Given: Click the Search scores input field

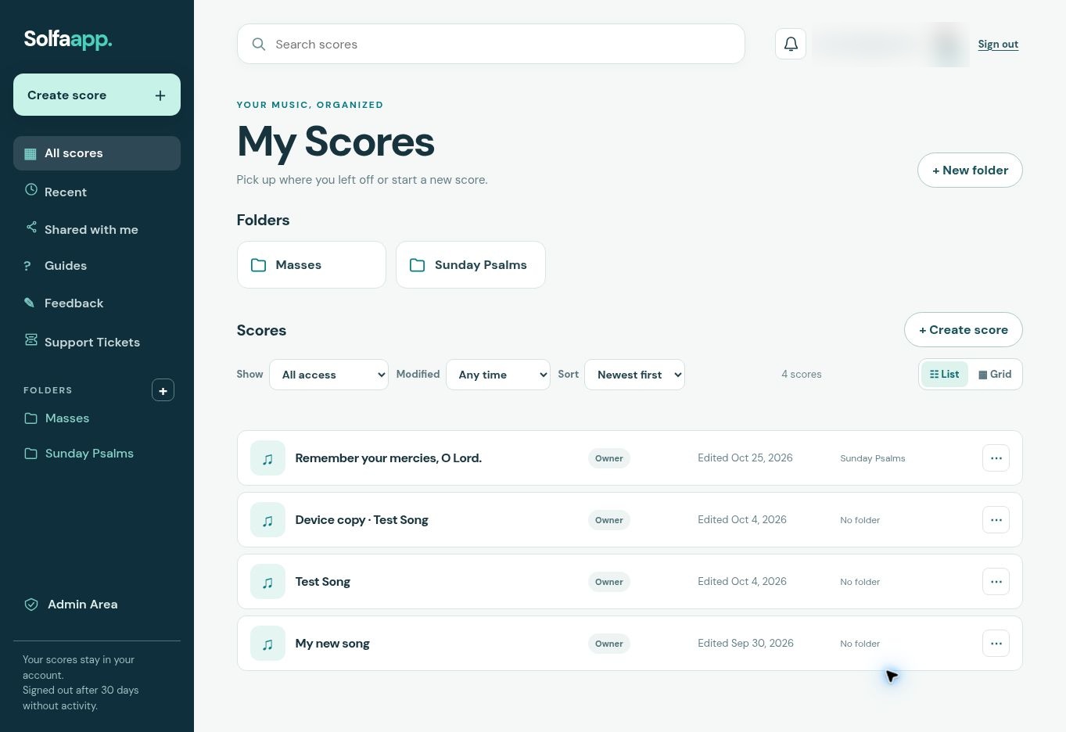Looking at the screenshot, I should 491,44.
